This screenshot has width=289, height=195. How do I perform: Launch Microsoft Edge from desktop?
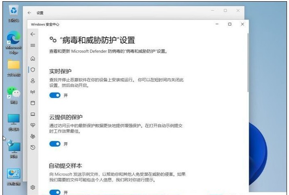coord(14,43)
